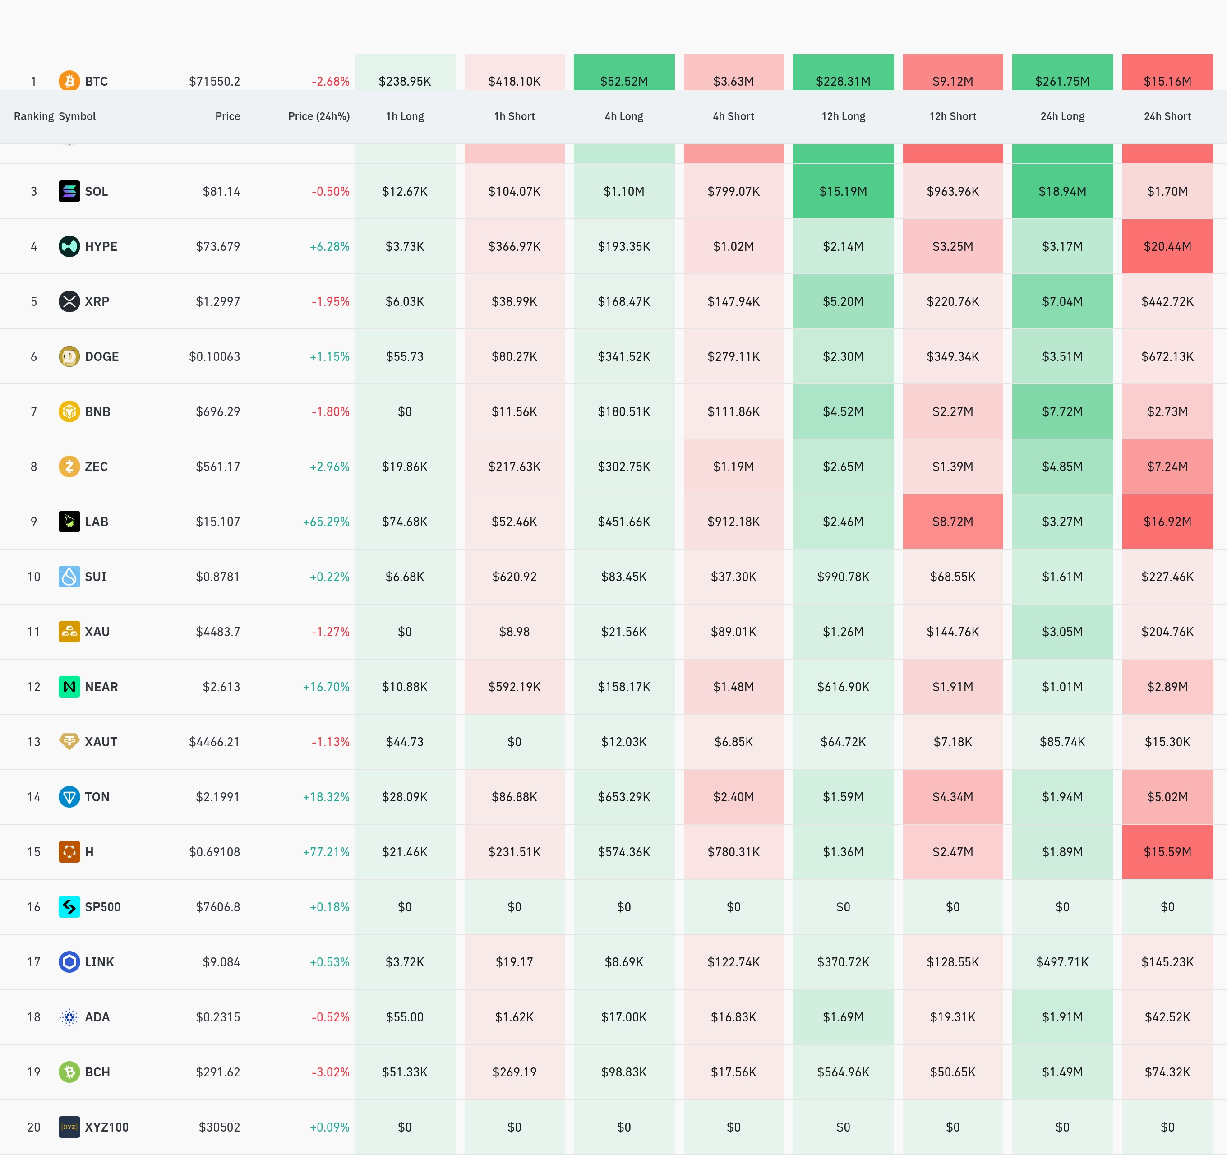This screenshot has width=1227, height=1155.
Task: Sort by Price (24h%) column header
Action: 319,116
